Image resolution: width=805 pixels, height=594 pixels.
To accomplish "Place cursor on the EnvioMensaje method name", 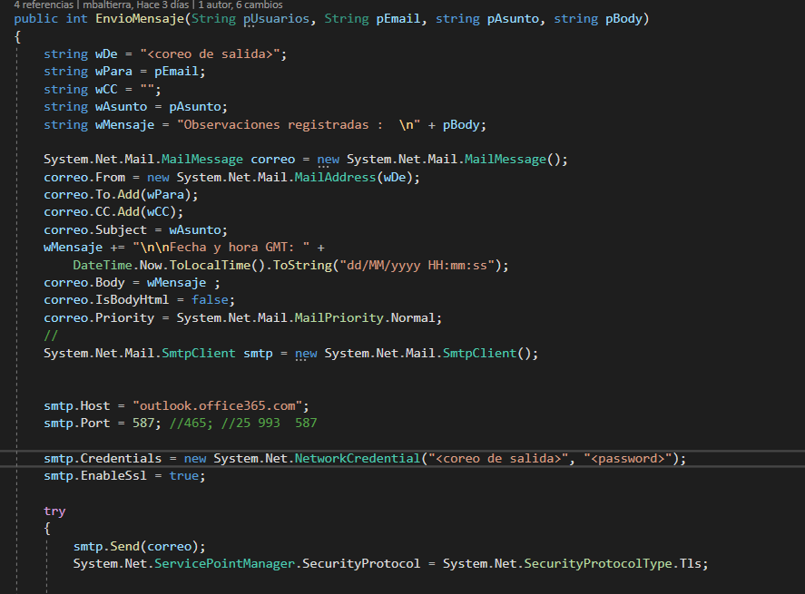I will (x=142, y=18).
